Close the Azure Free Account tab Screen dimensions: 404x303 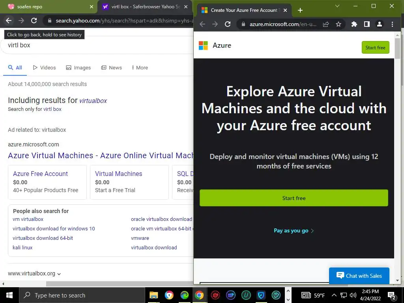[x=285, y=10]
